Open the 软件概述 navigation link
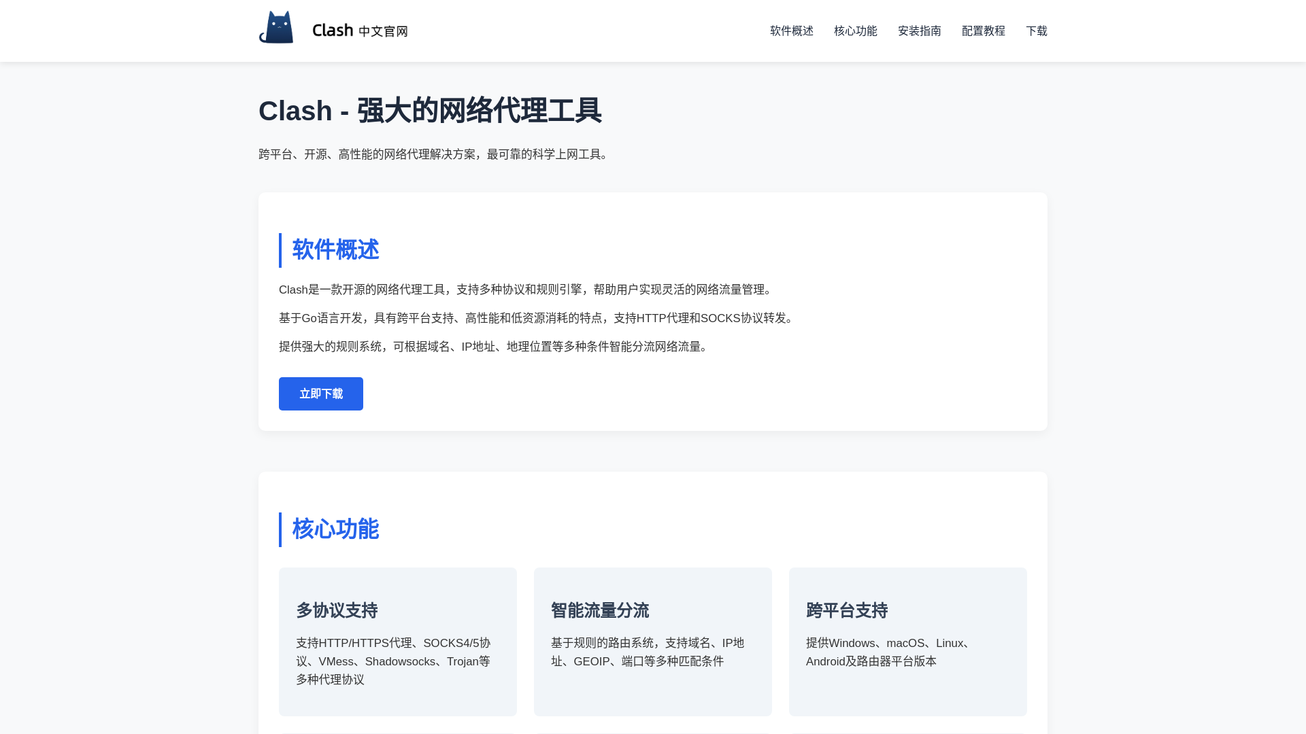This screenshot has width=1306, height=734. tap(792, 31)
